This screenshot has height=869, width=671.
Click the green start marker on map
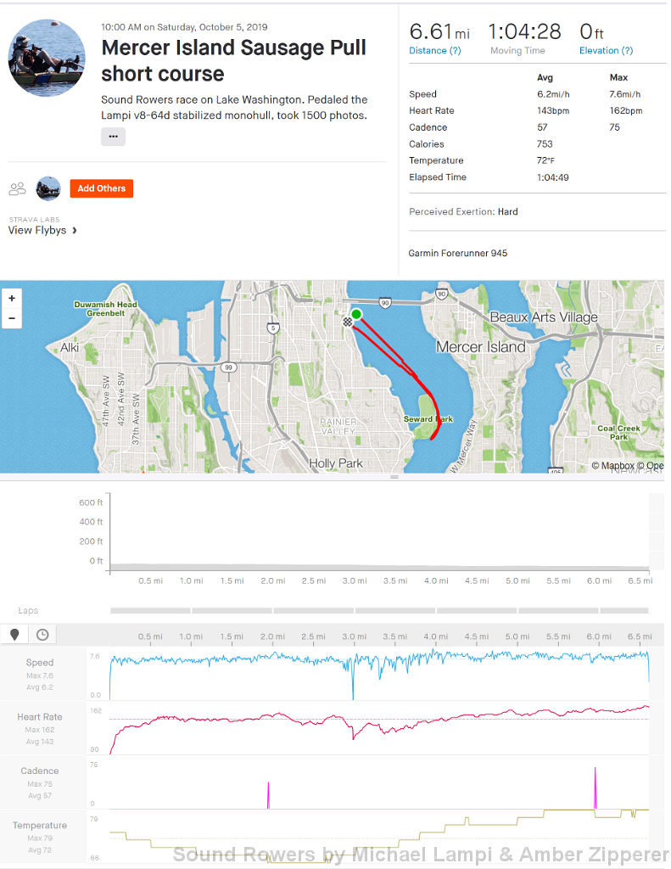pyautogui.click(x=356, y=315)
